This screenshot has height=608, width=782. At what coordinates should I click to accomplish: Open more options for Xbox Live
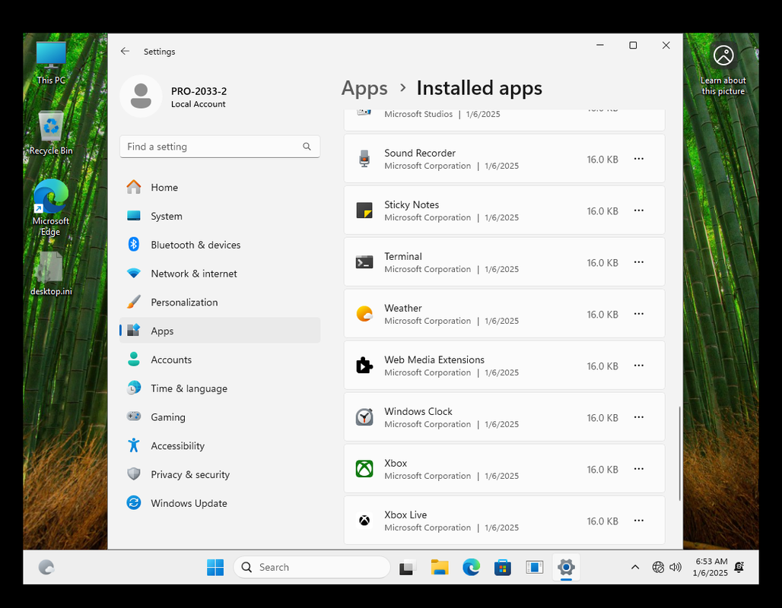pos(639,521)
